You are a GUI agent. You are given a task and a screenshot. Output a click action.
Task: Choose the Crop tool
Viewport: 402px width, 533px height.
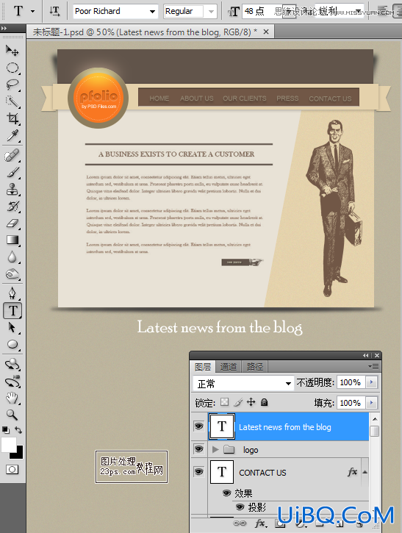12,118
